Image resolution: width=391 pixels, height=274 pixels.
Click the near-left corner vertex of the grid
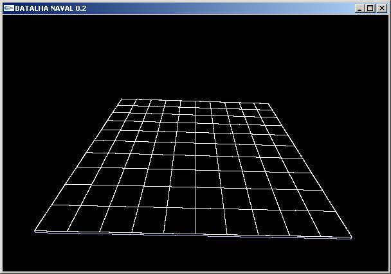[x=35, y=231]
